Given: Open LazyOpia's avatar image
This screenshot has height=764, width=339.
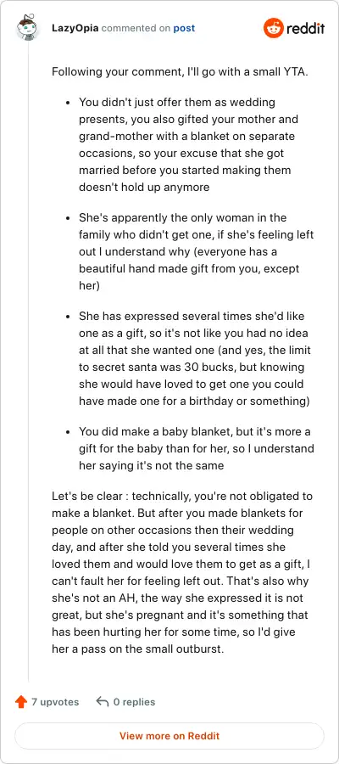Looking at the screenshot, I should (28, 27).
